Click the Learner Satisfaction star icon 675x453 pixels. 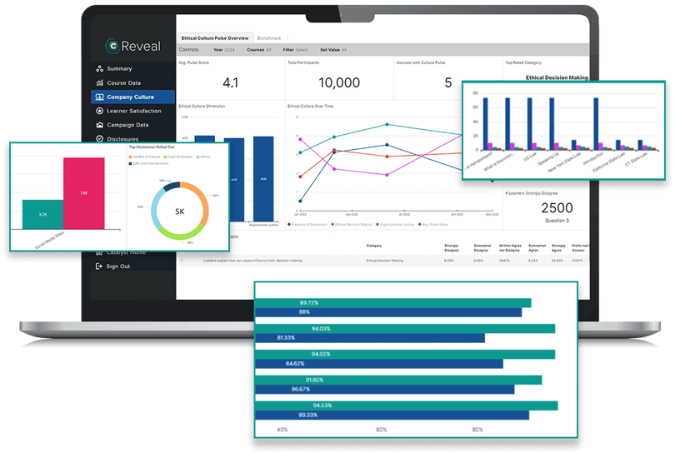click(100, 111)
